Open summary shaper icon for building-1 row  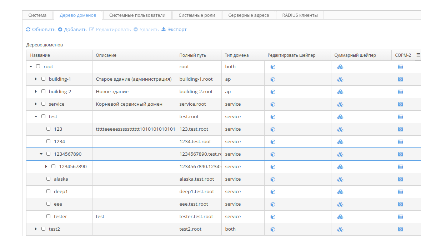click(x=340, y=79)
